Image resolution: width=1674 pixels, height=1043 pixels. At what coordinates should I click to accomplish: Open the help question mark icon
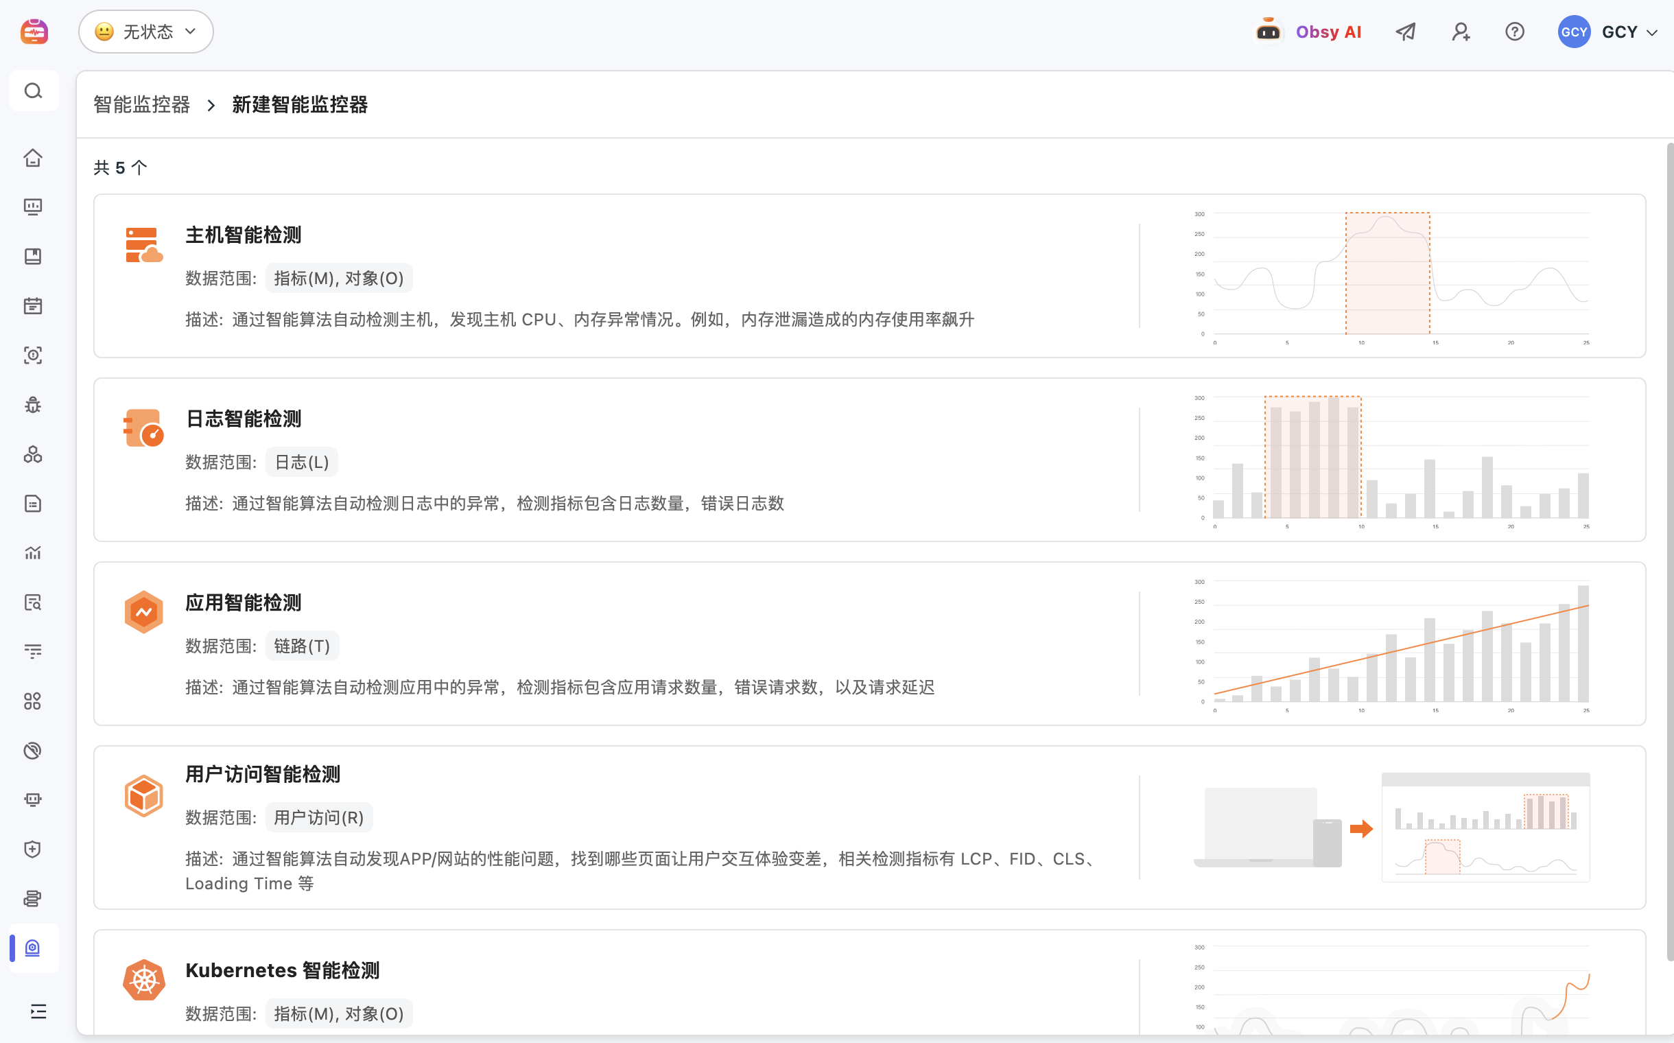(x=1515, y=32)
